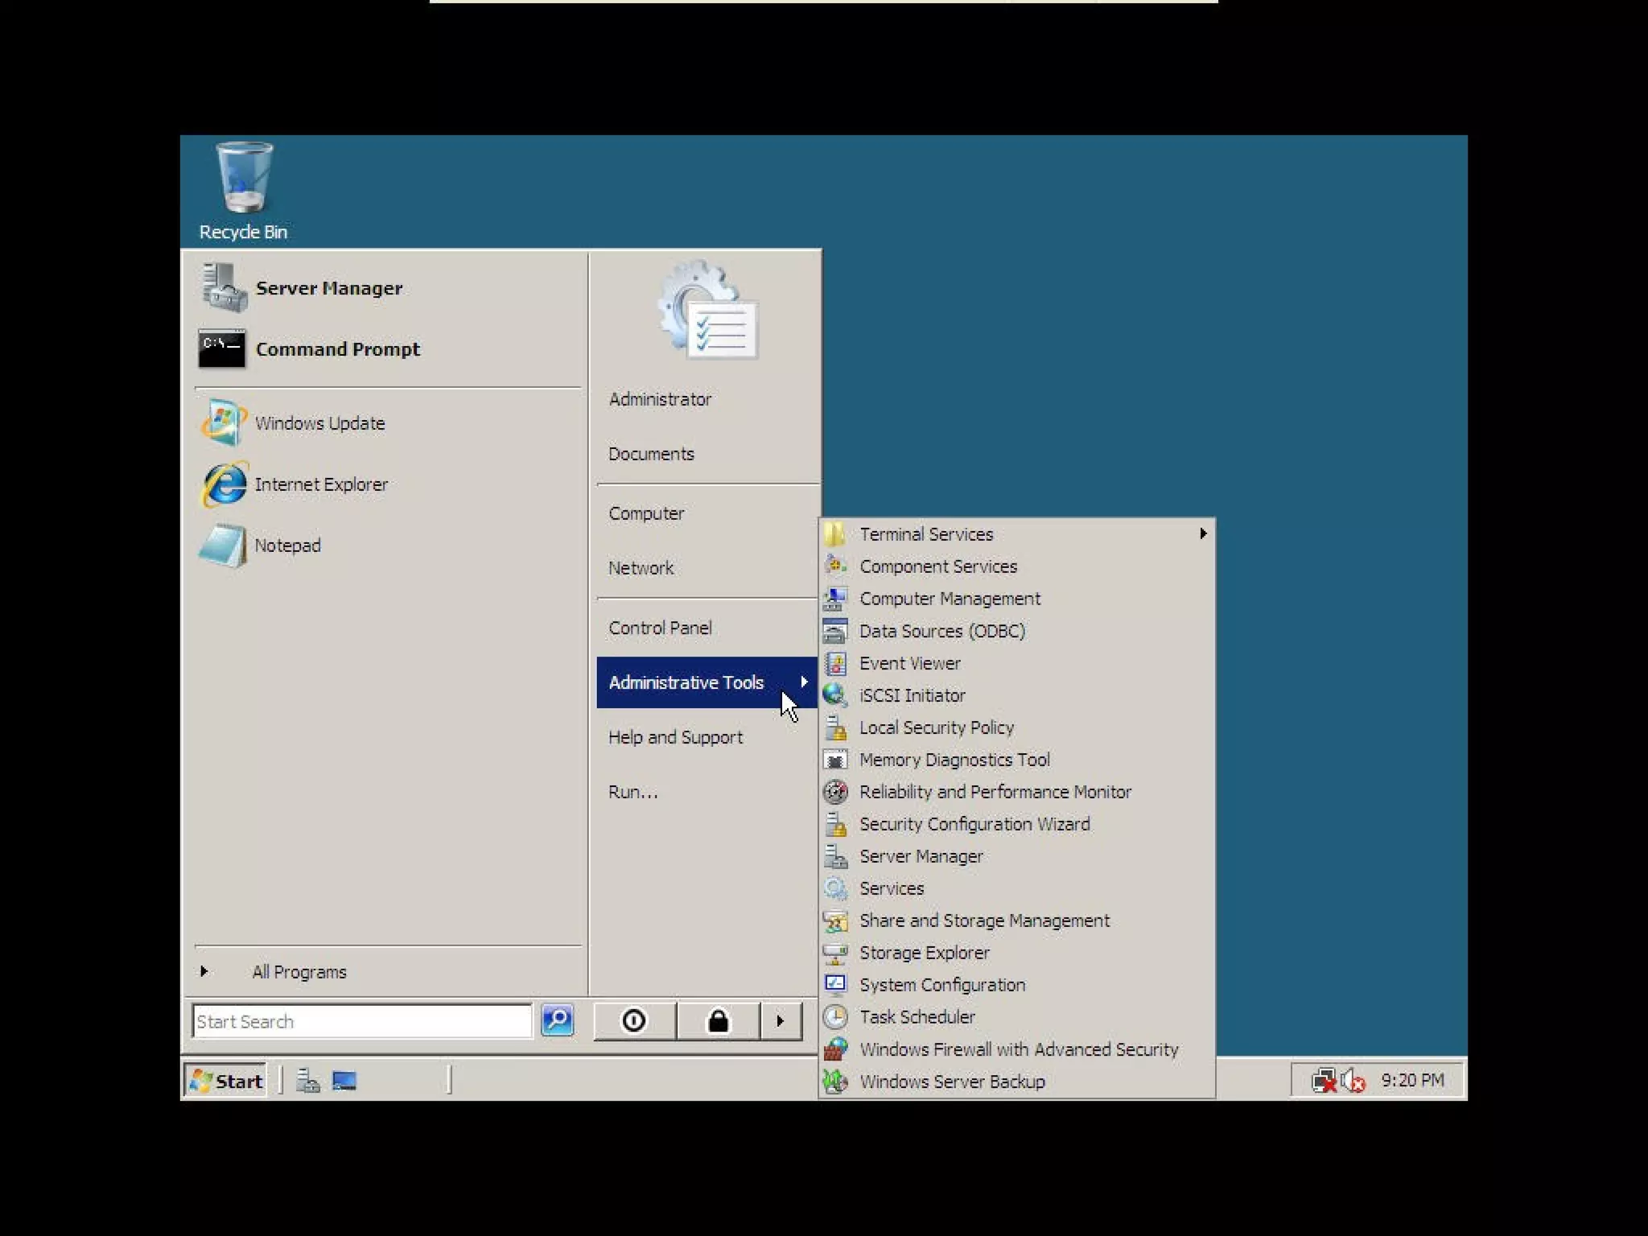The height and width of the screenshot is (1236, 1648).
Task: Click Run... in Start menu
Action: 632,792
